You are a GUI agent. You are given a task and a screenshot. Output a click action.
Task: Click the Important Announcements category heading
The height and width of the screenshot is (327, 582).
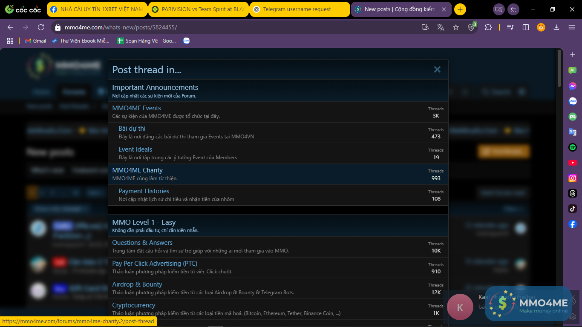point(155,87)
